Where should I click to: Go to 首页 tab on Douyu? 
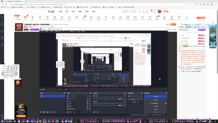click(61, 11)
